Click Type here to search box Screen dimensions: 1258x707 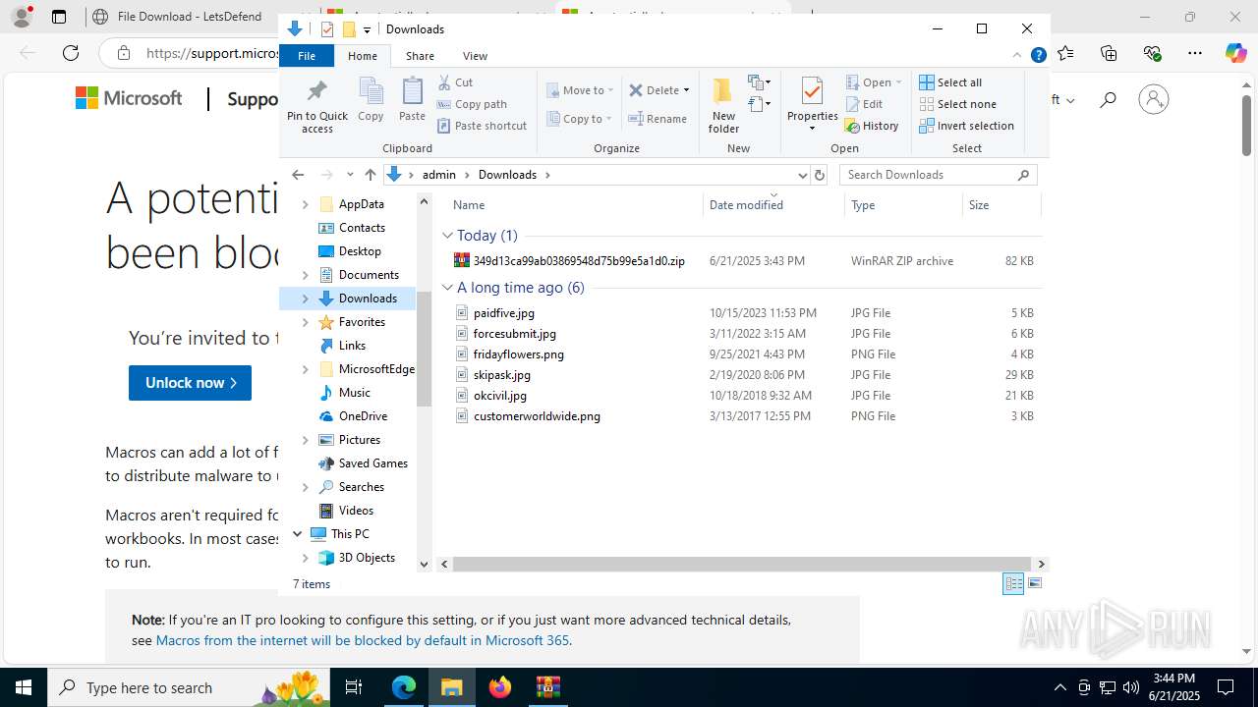click(x=187, y=687)
